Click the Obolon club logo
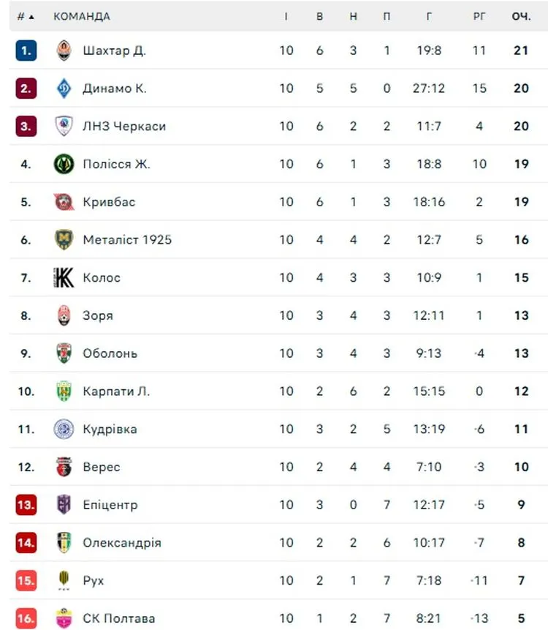 (x=64, y=353)
